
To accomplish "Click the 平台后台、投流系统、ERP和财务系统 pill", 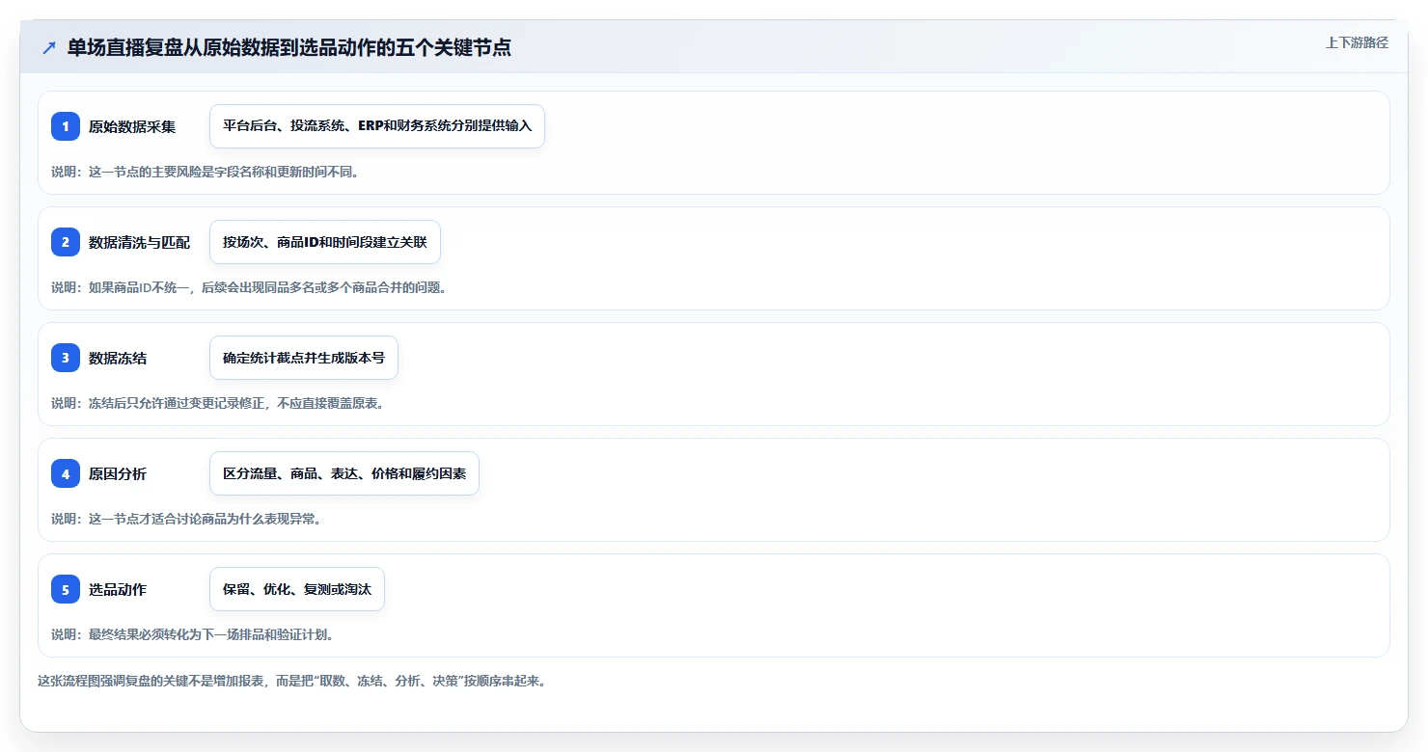I will [377, 126].
